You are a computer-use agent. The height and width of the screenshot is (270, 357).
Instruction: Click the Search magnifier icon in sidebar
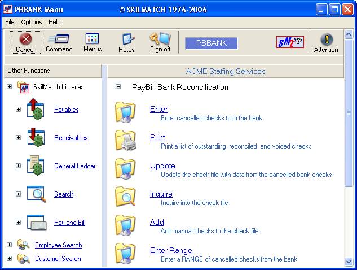(37, 194)
